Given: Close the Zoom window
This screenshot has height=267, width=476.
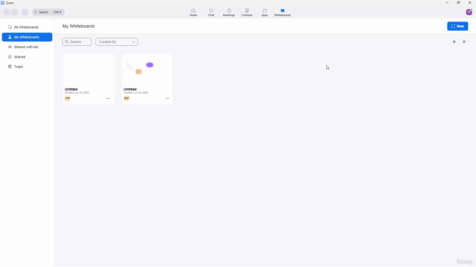Looking at the screenshot, I should click(469, 3).
